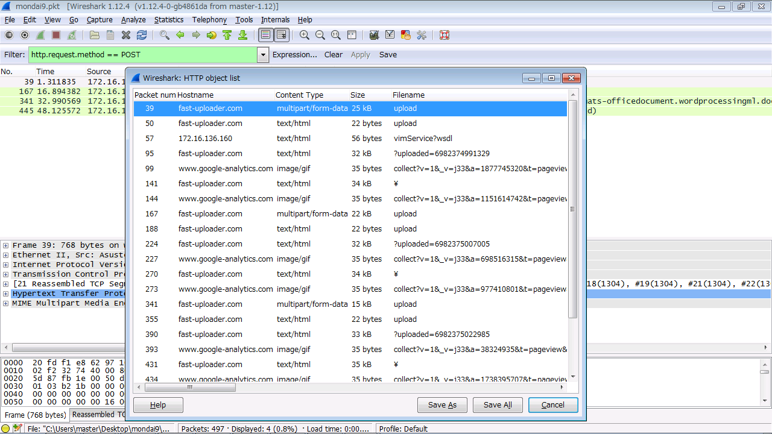
Task: Jump to the last packet icon
Action: coord(242,35)
